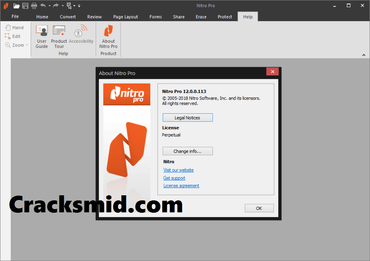Click the Nitro Pro logo image in dialog
The width and height of the screenshot is (370, 261).
(x=127, y=94)
